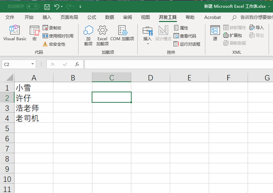Screen dimensions: 273x193
Task: Open the XML 源 source pane
Action: [x=215, y=33]
